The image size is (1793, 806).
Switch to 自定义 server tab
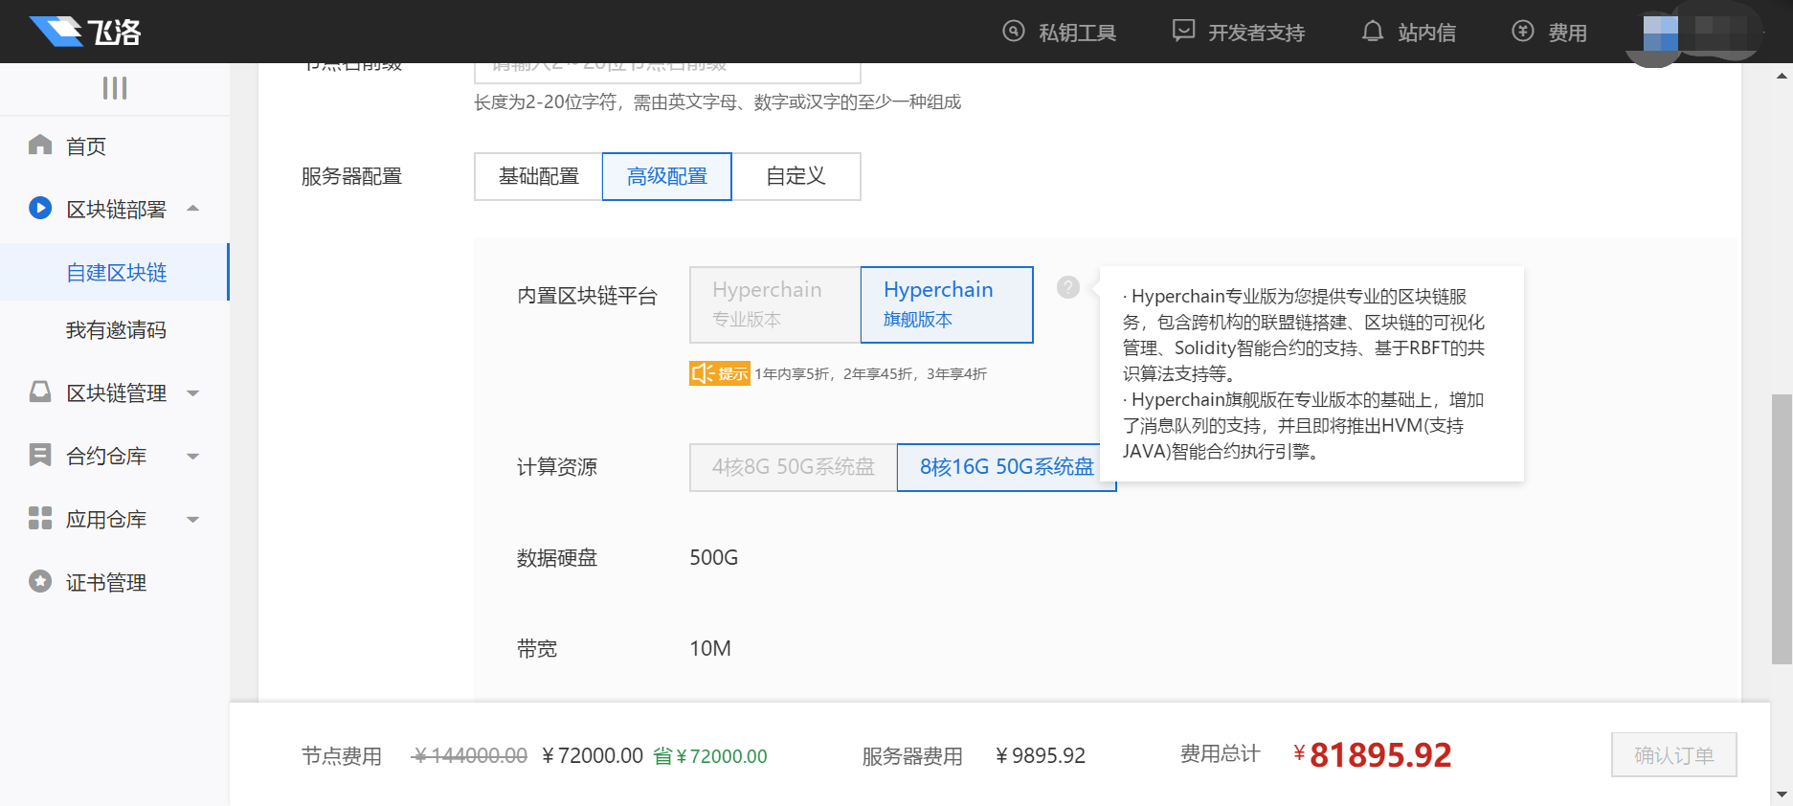point(796,176)
